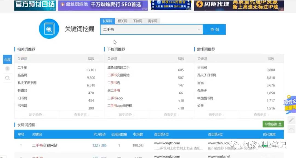Open 查看更多 under 下拉词推荐
Image resolution: width=296 pixels, height=158 pixels.
(x=171, y=115)
